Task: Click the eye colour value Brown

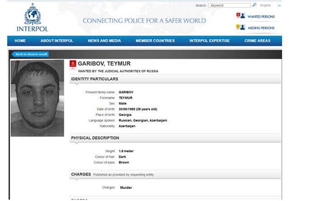Action: [x=124, y=162]
